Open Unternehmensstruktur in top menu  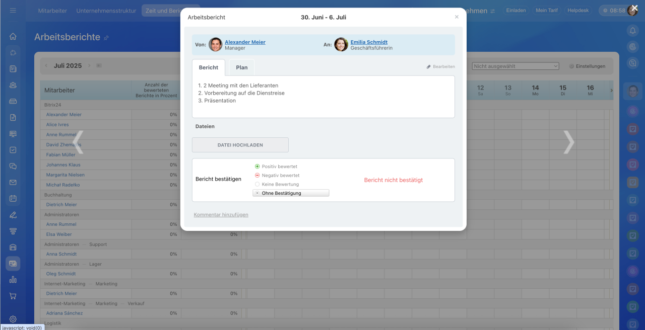[106, 11]
